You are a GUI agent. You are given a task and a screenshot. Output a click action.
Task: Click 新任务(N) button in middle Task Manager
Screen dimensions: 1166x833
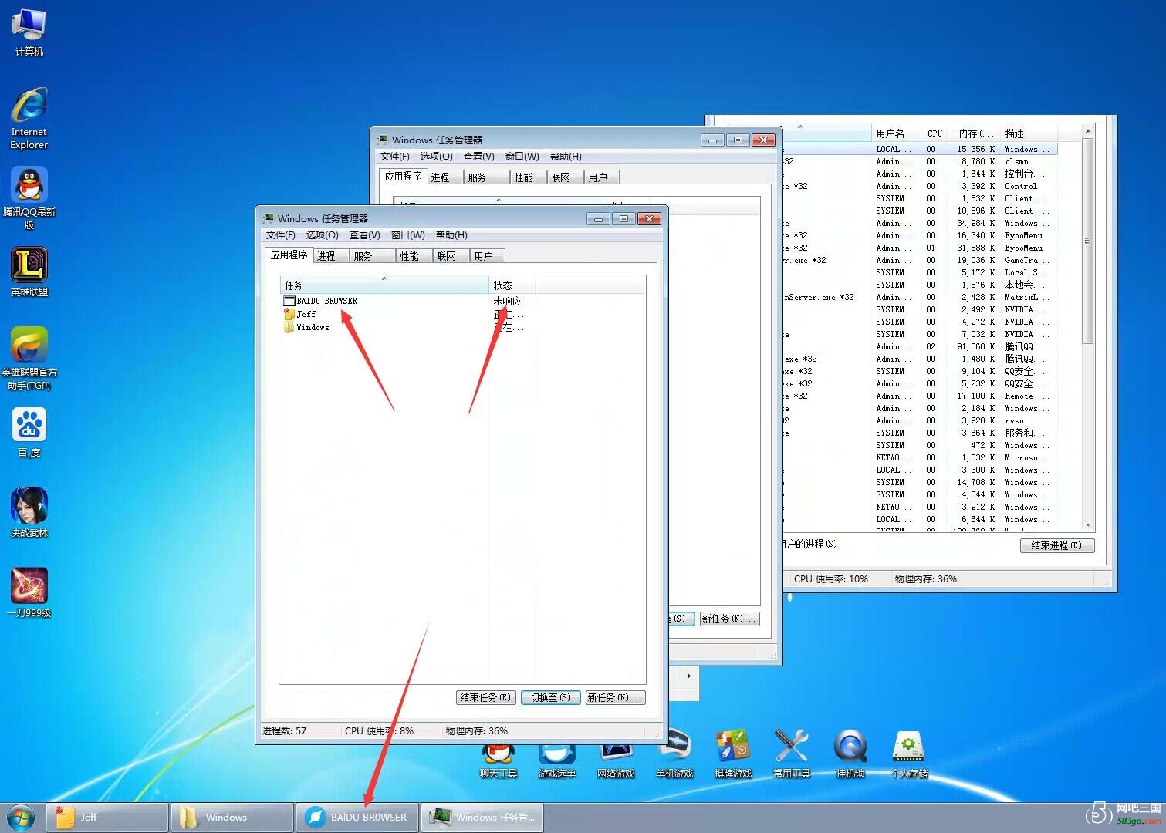point(729,619)
